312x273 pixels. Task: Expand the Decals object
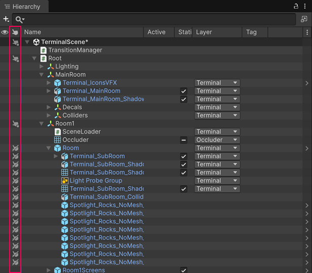coord(49,107)
